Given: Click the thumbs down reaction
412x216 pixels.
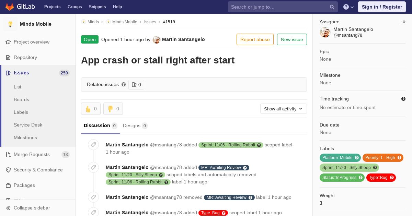Looking at the screenshot, I should 113,109.
